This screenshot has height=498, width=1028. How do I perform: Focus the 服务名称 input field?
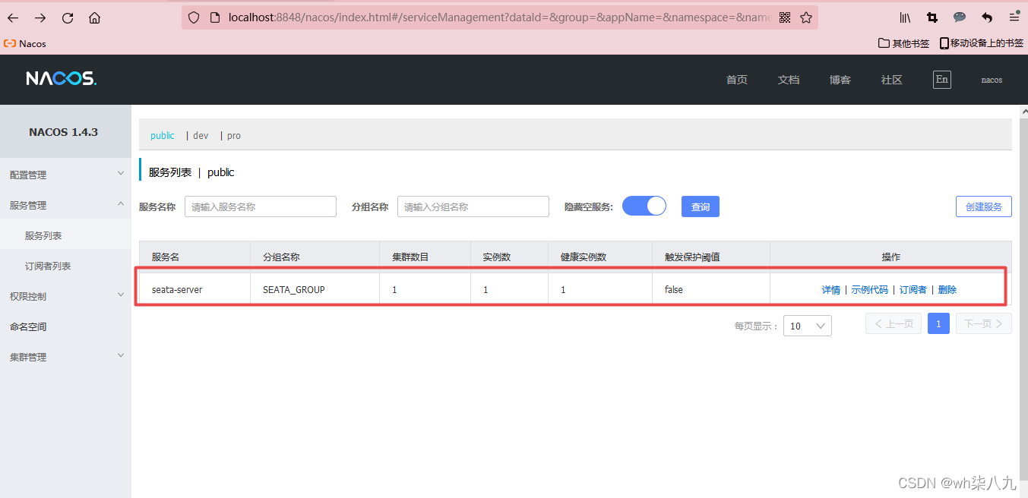pyautogui.click(x=261, y=206)
